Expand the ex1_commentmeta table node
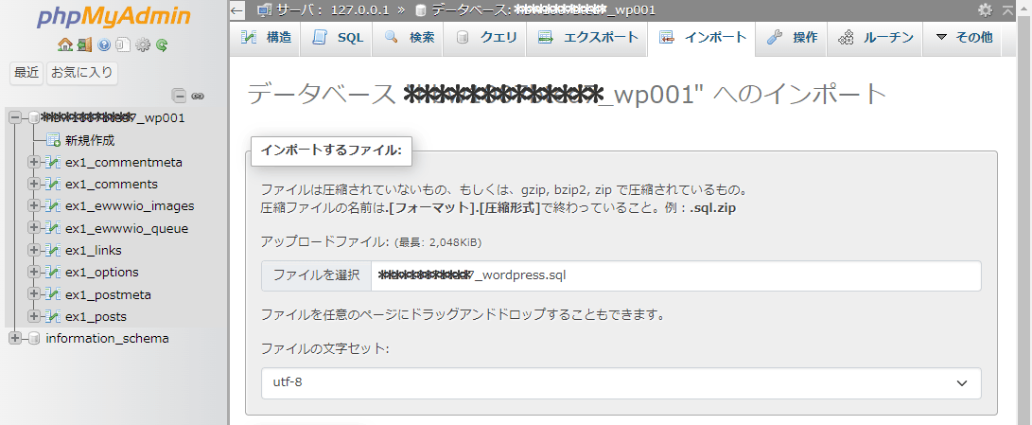 34,162
